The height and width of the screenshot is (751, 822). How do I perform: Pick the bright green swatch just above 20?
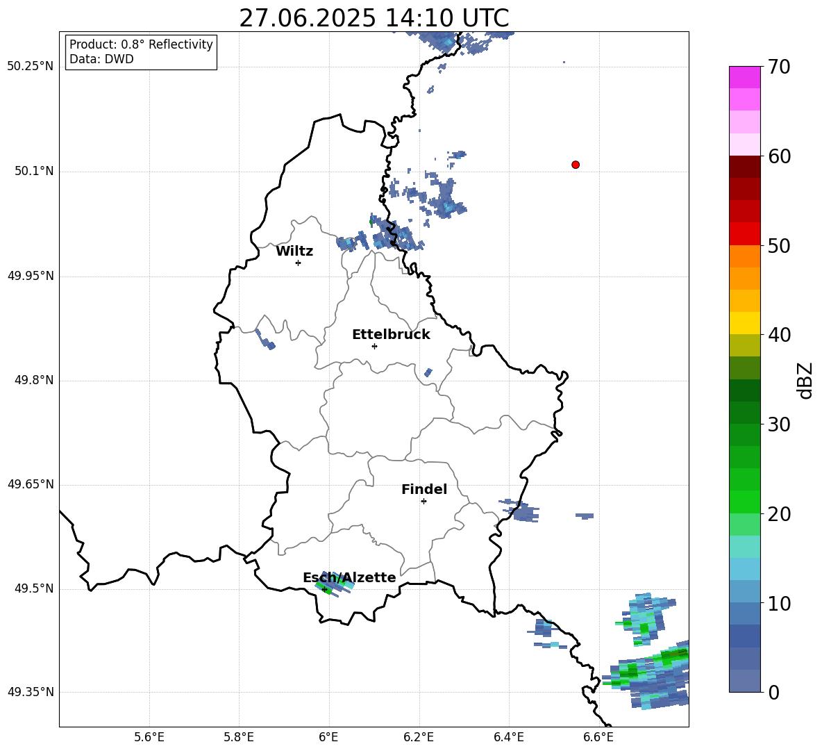744,502
